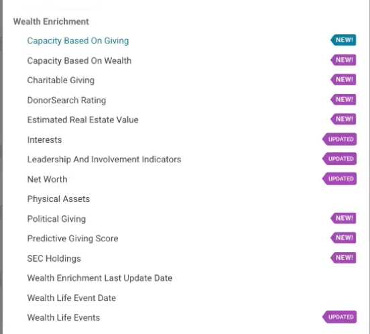370x334 pixels.
Task: Click NEW! badge beside SEC Holdings
Action: (343, 258)
